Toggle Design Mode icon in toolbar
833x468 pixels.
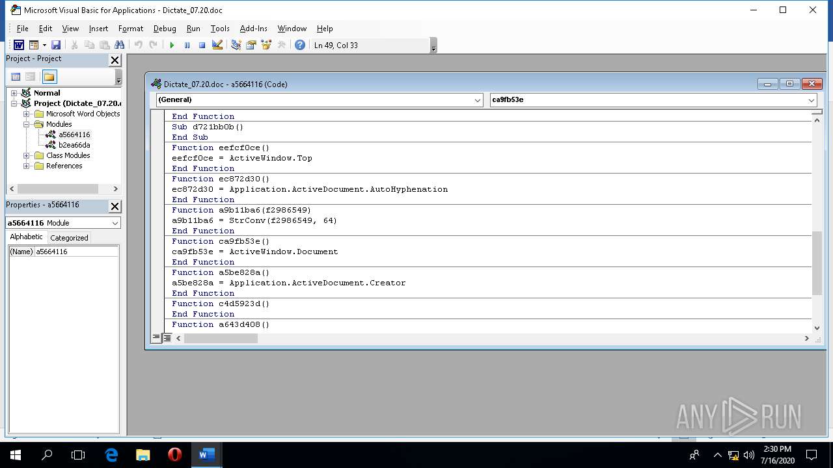217,45
